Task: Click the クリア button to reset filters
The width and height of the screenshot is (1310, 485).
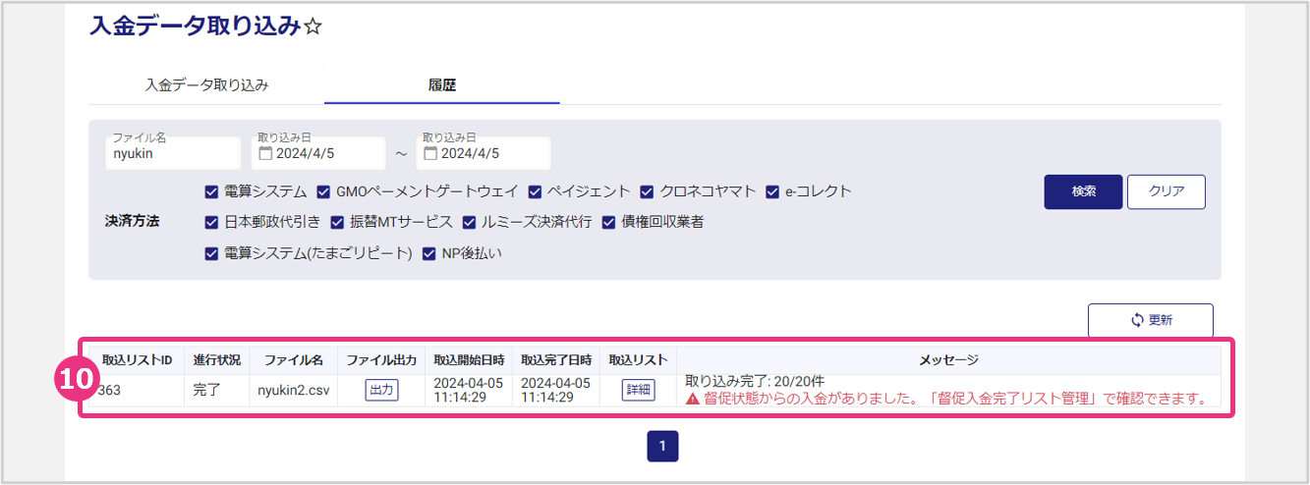Action: click(1166, 191)
